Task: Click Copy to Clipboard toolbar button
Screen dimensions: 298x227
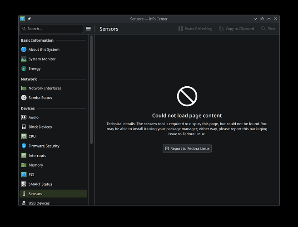Action: click(237, 29)
